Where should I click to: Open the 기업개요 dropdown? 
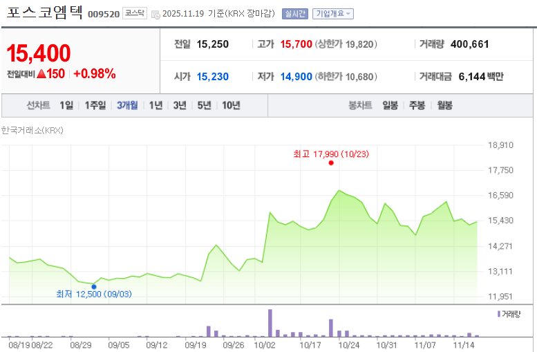pos(333,14)
